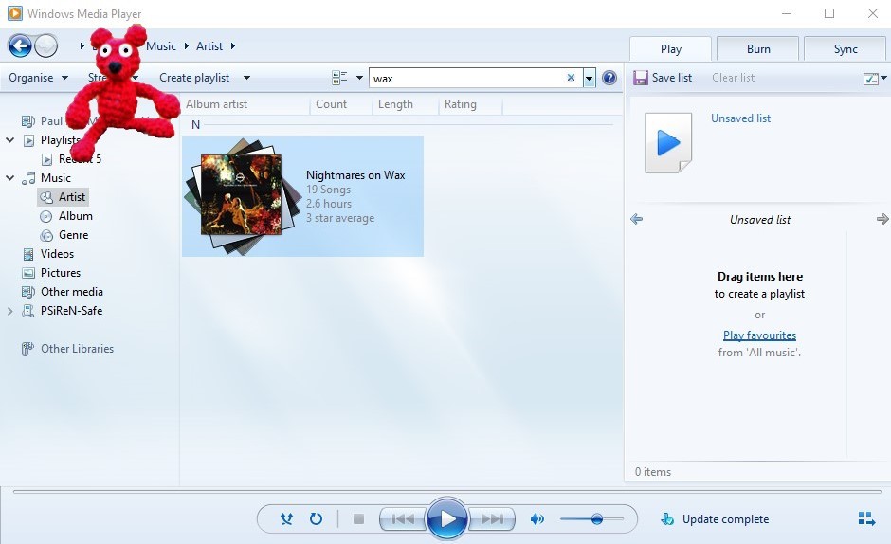Viewport: 891px width, 544px height.
Task: Click the large Play button
Action: [x=447, y=518]
